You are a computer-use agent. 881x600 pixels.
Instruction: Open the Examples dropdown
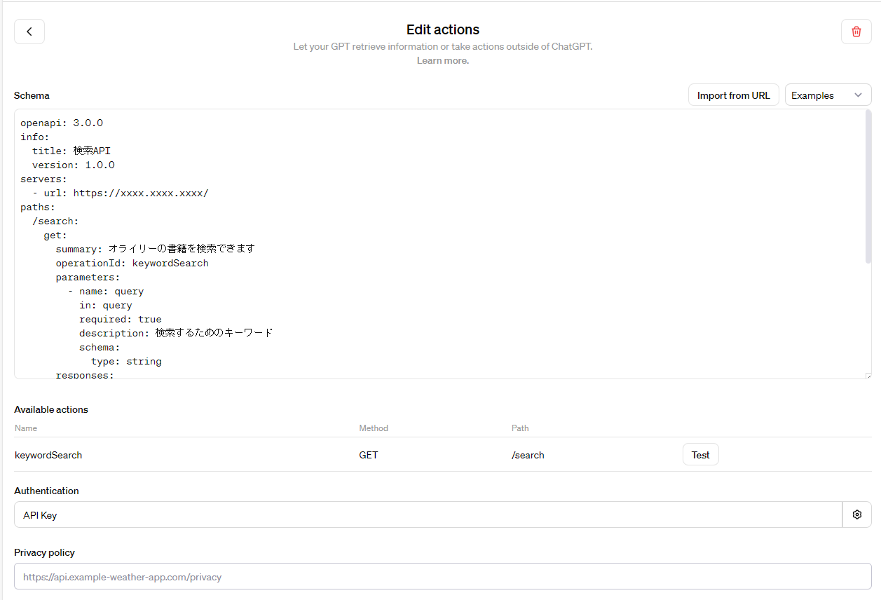(827, 95)
